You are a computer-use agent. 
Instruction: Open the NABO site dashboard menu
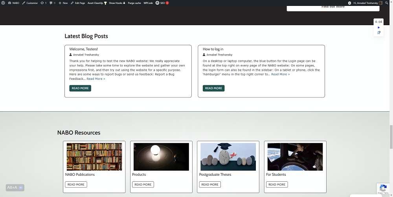pyautogui.click(x=13, y=3)
